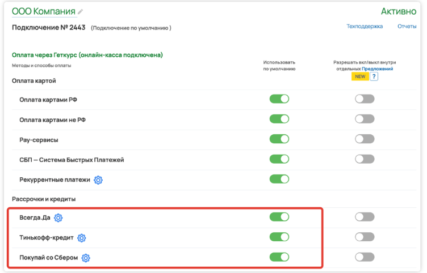The width and height of the screenshot is (427, 273).
Task: Enable per-offer switching for СБП
Action: coord(365,159)
